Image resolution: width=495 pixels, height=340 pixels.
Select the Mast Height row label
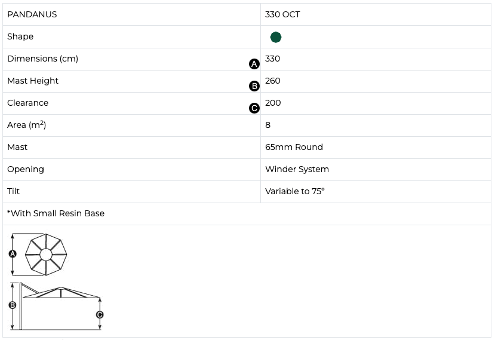[33, 81]
